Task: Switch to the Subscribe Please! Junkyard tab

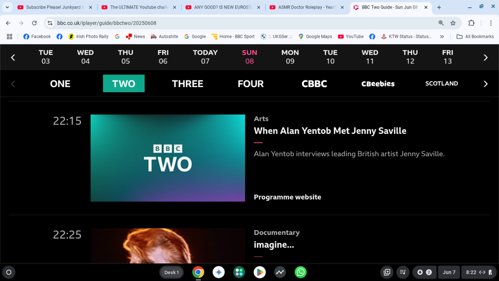Action: [55, 7]
